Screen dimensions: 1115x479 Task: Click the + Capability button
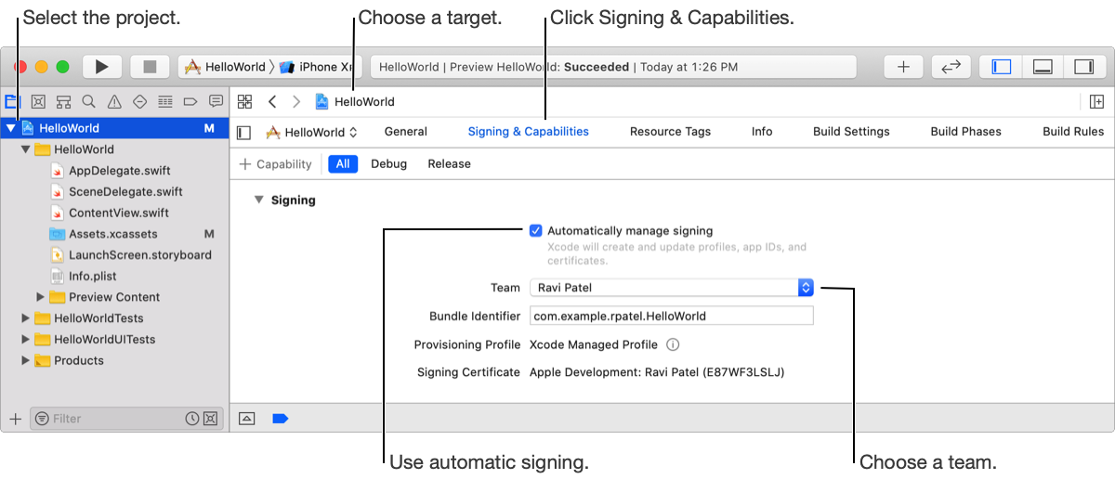tap(276, 164)
